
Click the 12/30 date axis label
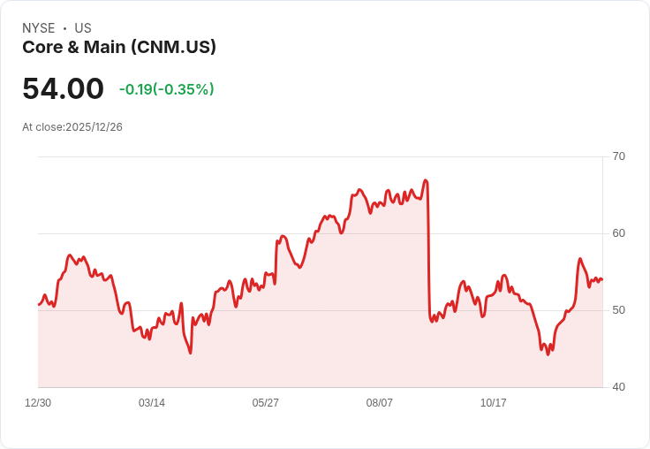(x=38, y=403)
